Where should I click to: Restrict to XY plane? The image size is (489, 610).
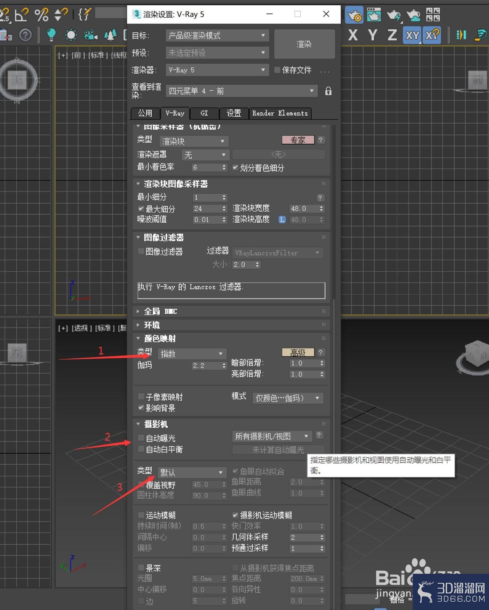pyautogui.click(x=412, y=35)
